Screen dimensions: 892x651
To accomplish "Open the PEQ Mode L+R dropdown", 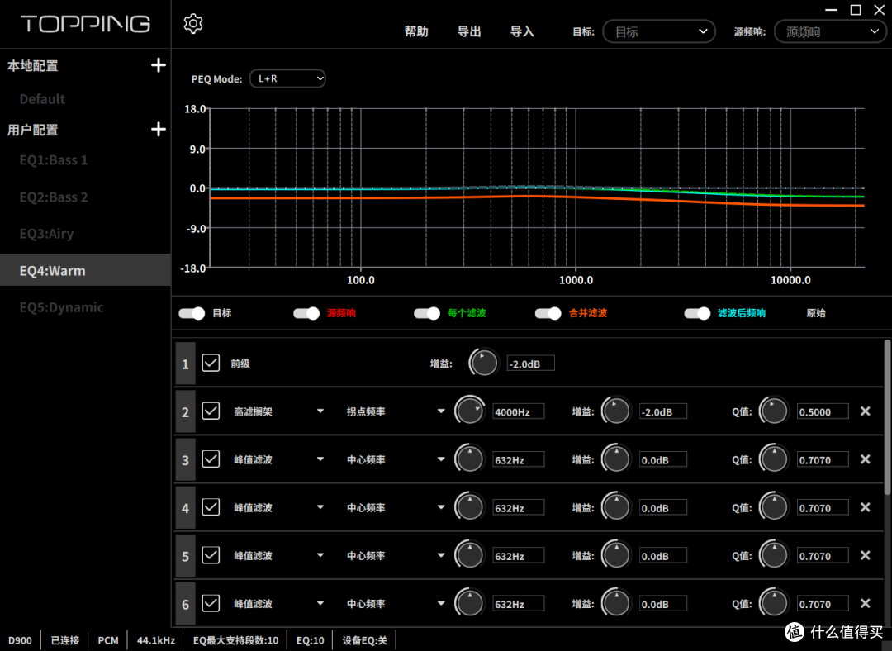I will (x=288, y=78).
